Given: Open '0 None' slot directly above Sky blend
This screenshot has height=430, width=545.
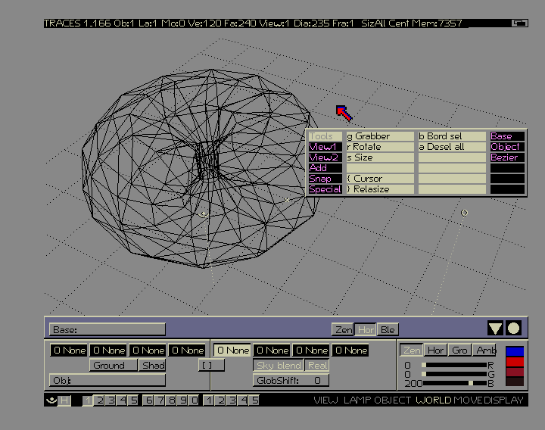Looking at the screenshot, I should click(x=272, y=350).
